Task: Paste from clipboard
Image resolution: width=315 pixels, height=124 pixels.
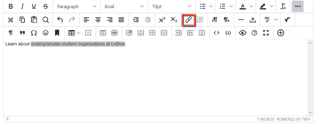Action: 34,20
